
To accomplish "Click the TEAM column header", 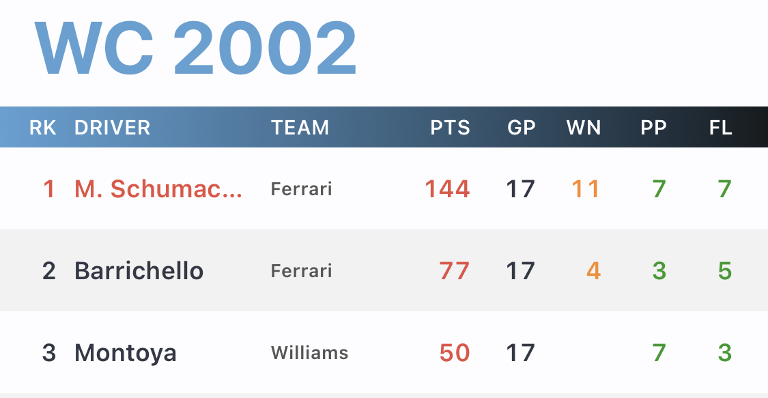I will pos(300,128).
